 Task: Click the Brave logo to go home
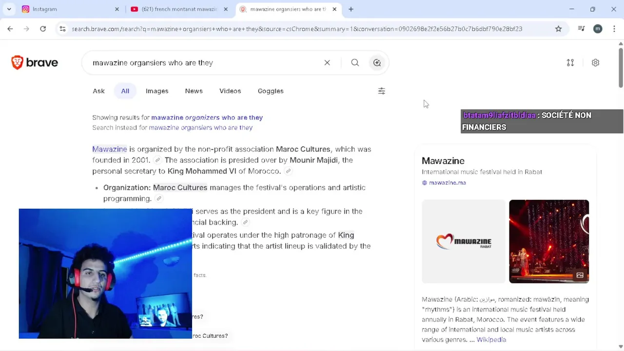(x=35, y=62)
